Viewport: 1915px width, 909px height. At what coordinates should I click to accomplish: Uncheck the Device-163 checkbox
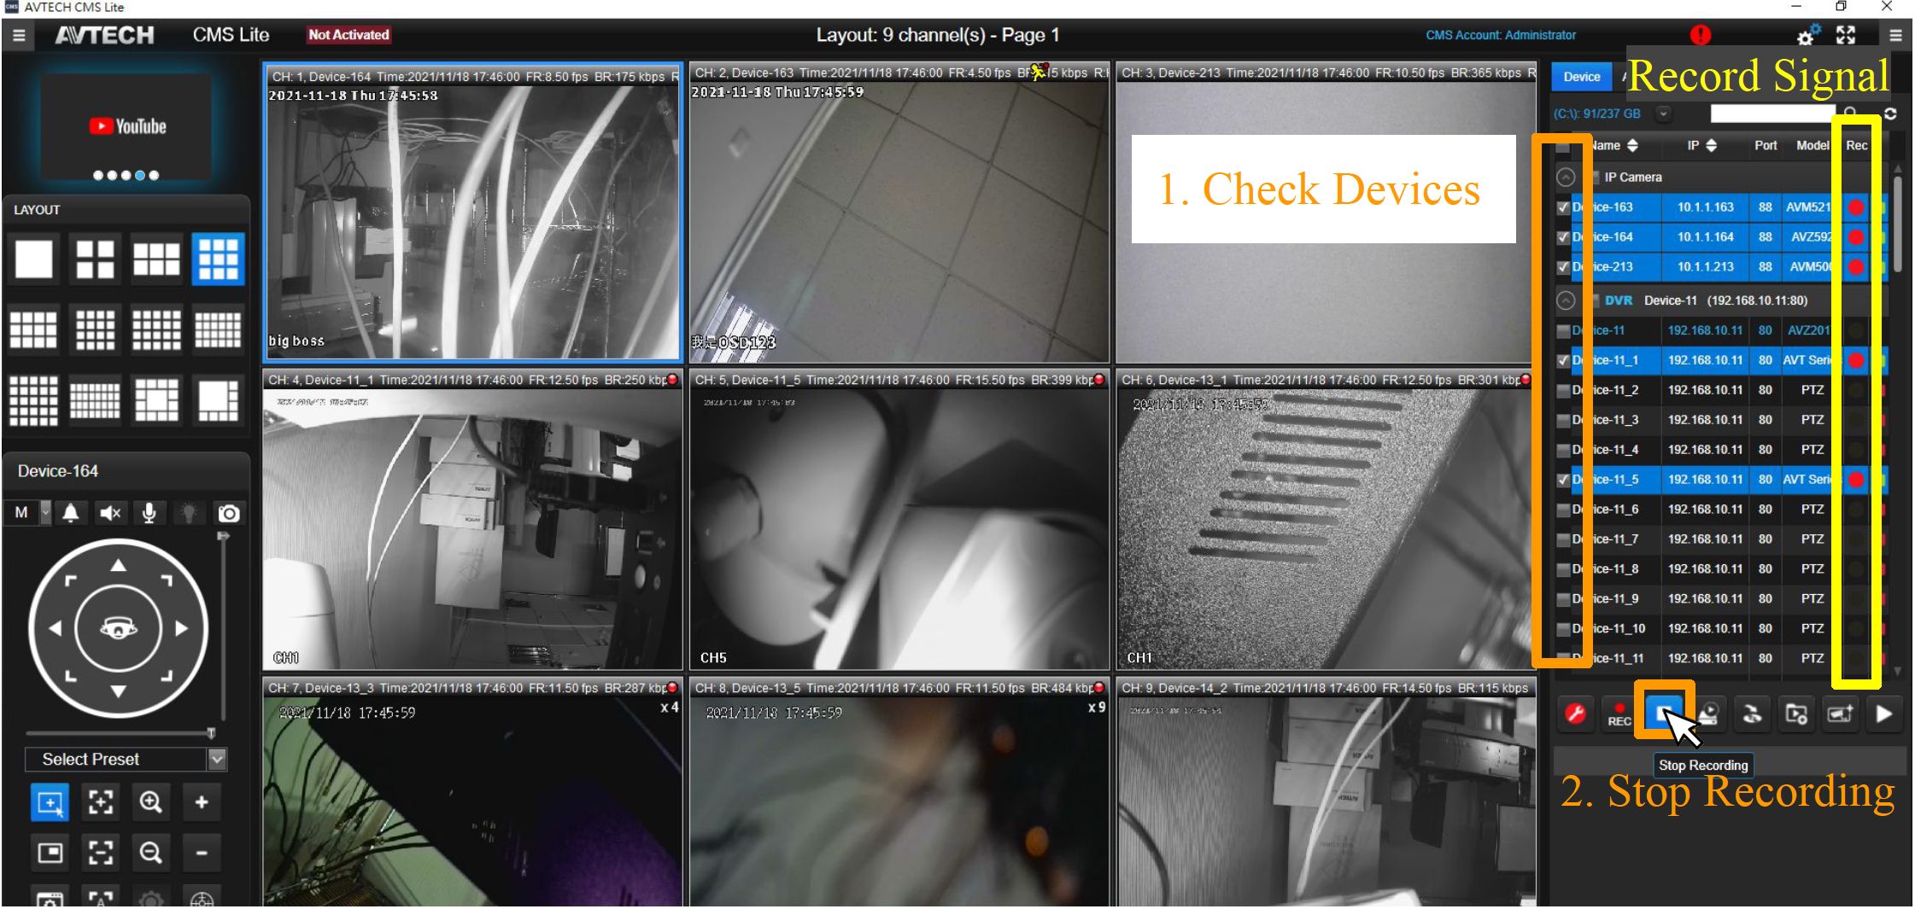(1563, 207)
